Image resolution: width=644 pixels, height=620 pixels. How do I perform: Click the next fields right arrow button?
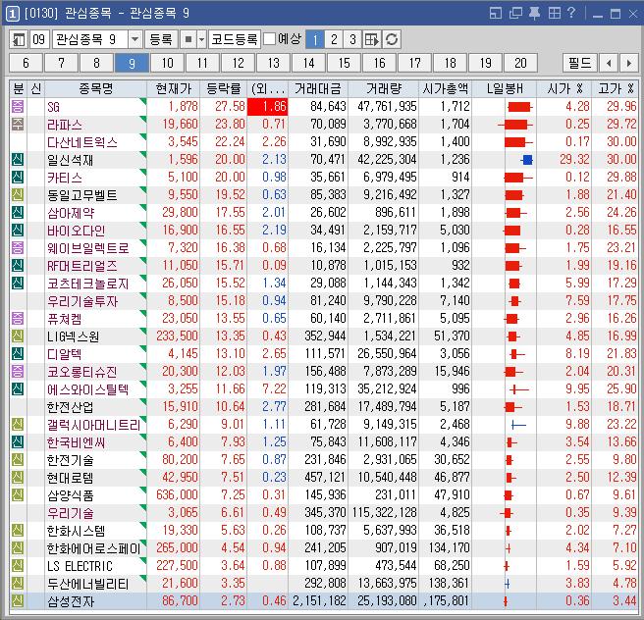pyautogui.click(x=629, y=63)
